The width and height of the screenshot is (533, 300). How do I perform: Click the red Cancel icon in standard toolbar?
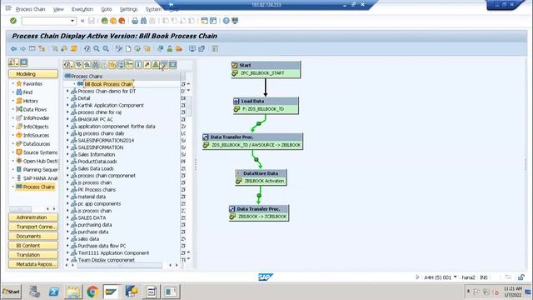(x=122, y=21)
